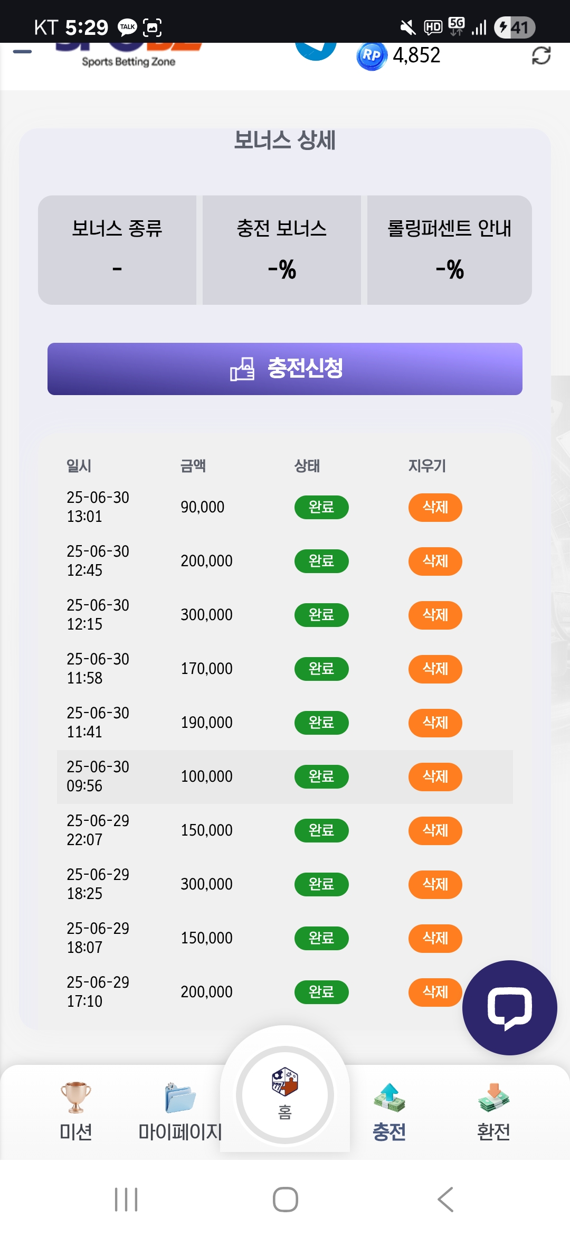Open the 환전 withdrawal tab
Screen dimensions: 570x1236
[x=493, y=1110]
